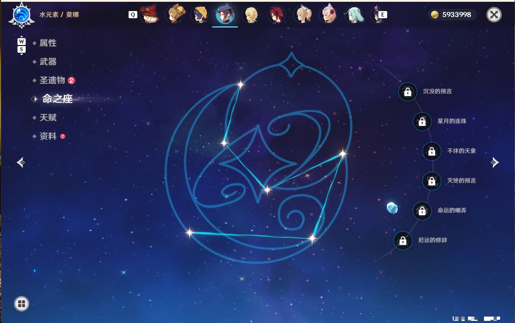Click the E next-character key hint
The height and width of the screenshot is (323, 515).
coord(383,15)
